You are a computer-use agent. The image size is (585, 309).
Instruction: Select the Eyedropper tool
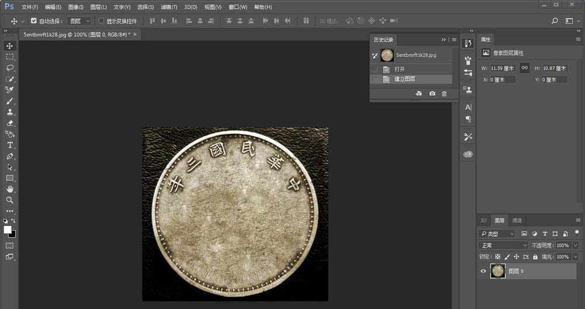10,90
